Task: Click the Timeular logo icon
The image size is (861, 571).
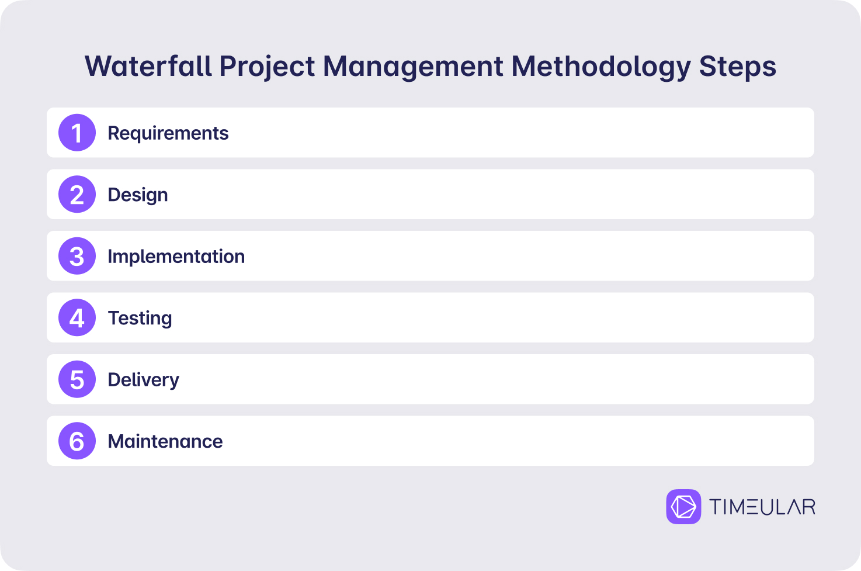Action: coord(683,507)
